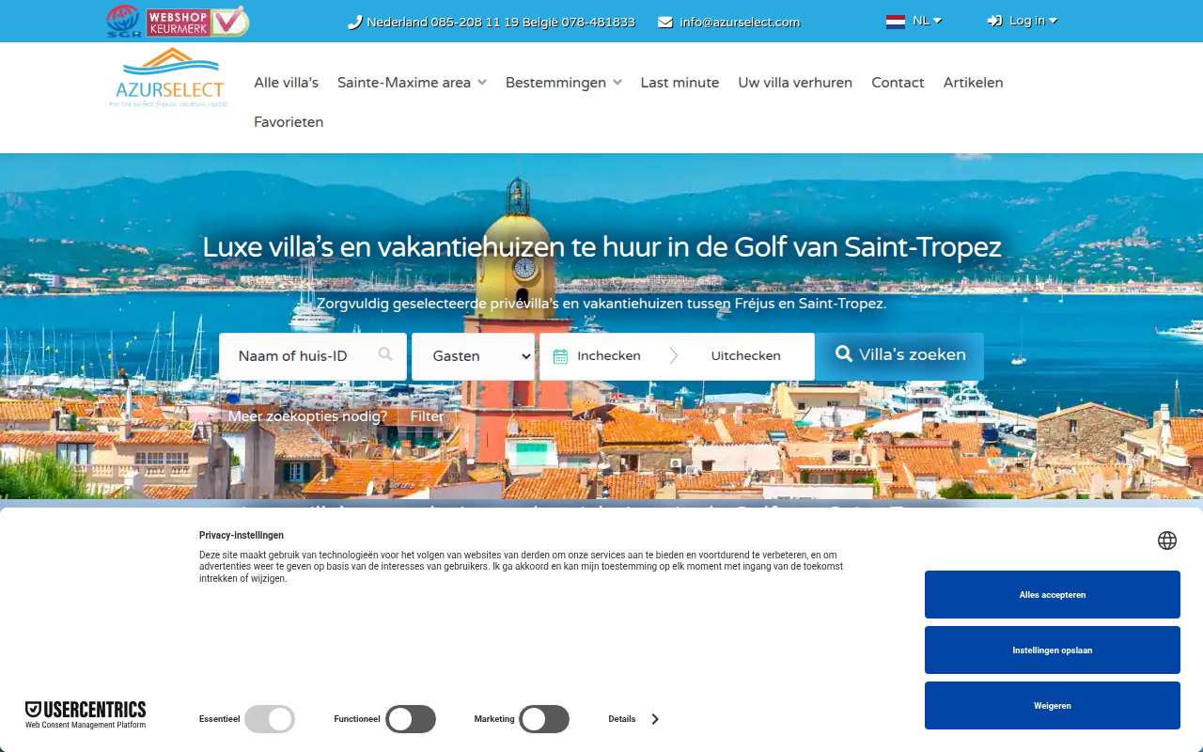Click Weigeren button
Screen dimensions: 1203x752
(1053, 705)
